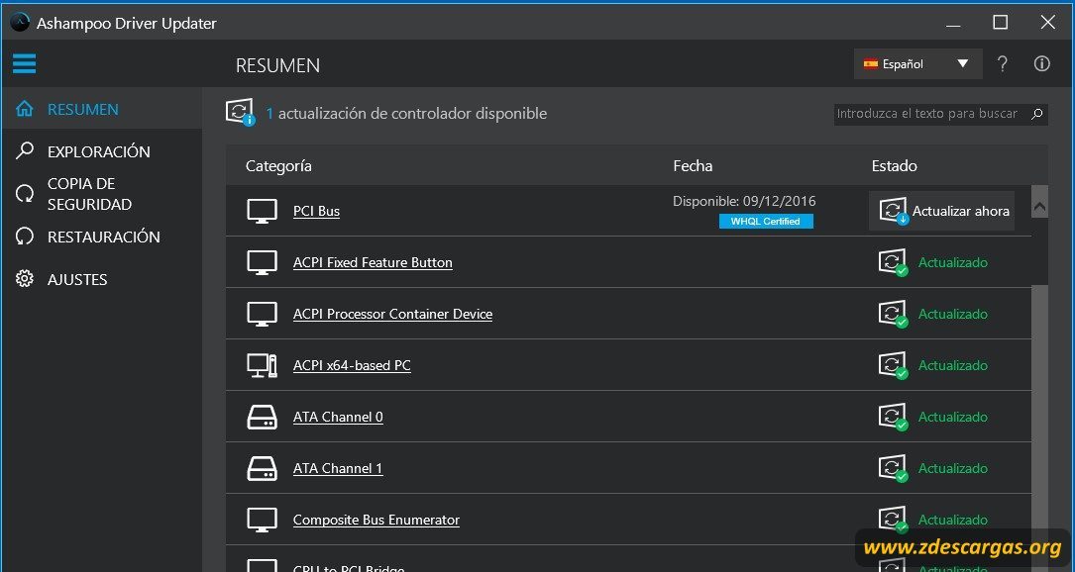Open the PCI Bus driver link
1075x572 pixels.
[316, 211]
